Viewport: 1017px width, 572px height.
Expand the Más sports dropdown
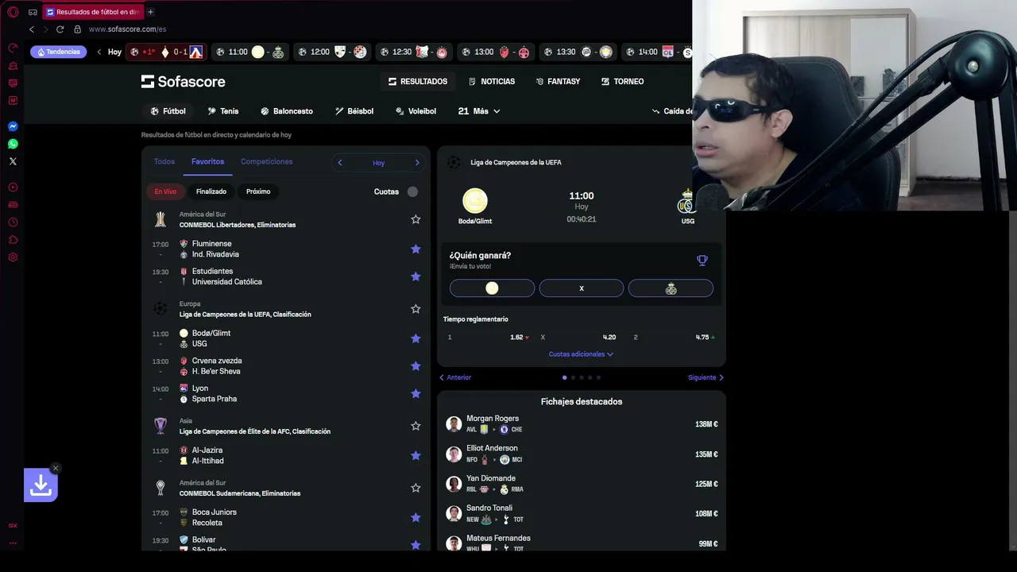pos(479,111)
